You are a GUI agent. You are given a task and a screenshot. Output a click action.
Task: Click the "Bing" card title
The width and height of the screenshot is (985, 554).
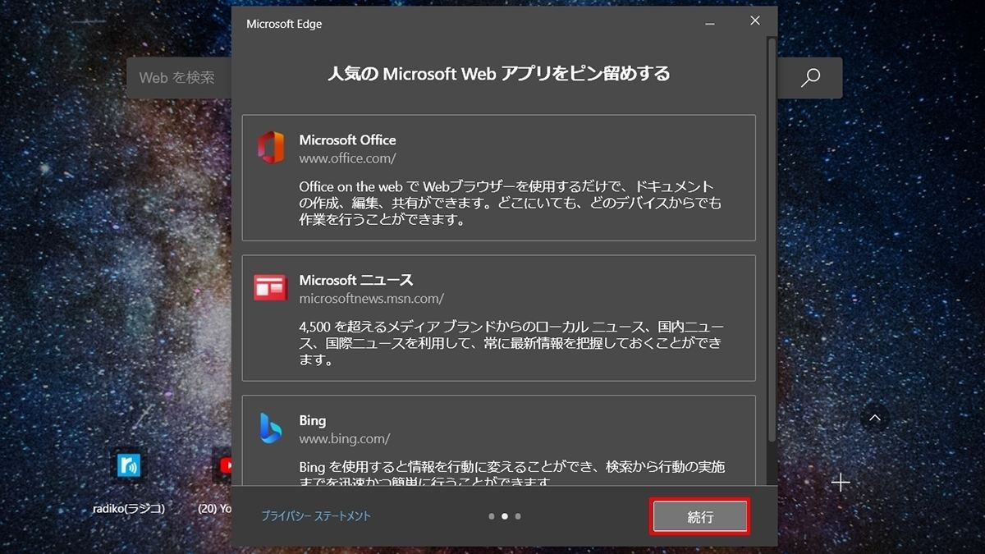tap(312, 420)
